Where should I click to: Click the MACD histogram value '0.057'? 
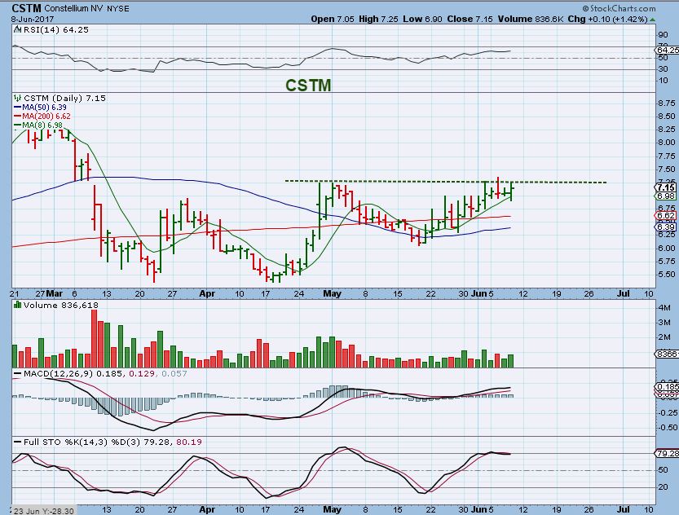point(174,373)
